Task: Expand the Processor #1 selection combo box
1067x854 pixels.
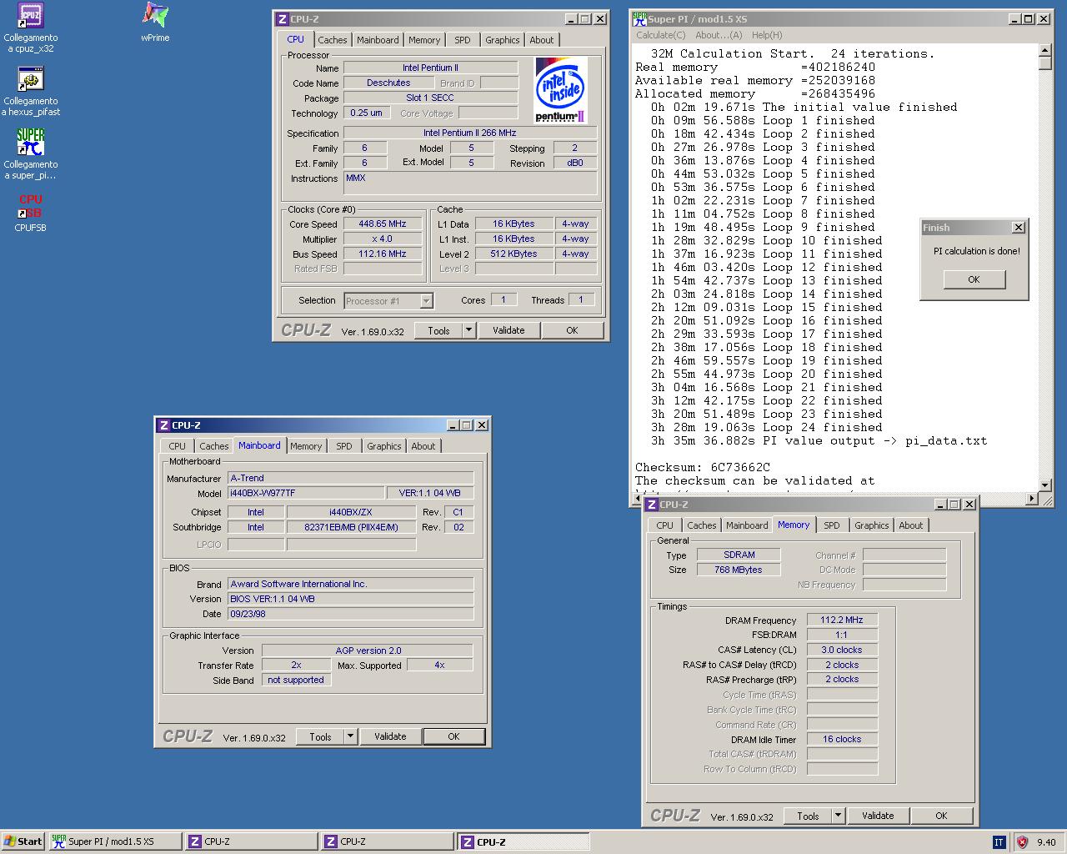Action: tap(426, 301)
